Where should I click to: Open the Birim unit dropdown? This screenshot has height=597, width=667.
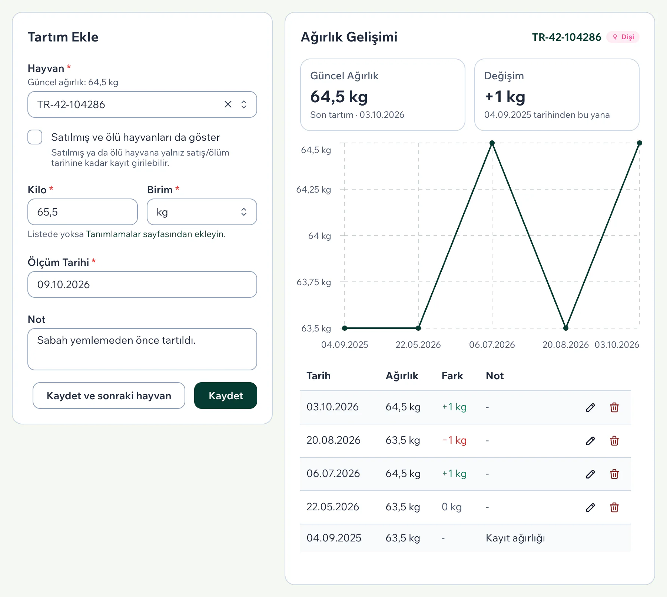(202, 212)
